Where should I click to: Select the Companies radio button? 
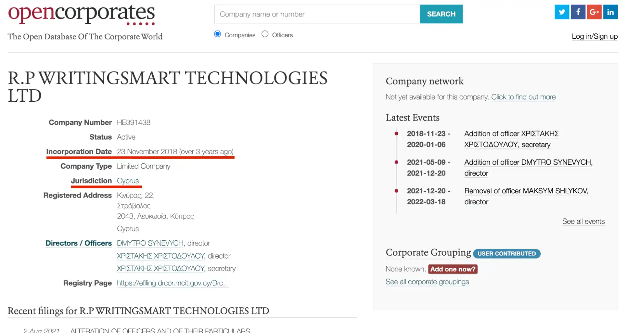point(217,34)
